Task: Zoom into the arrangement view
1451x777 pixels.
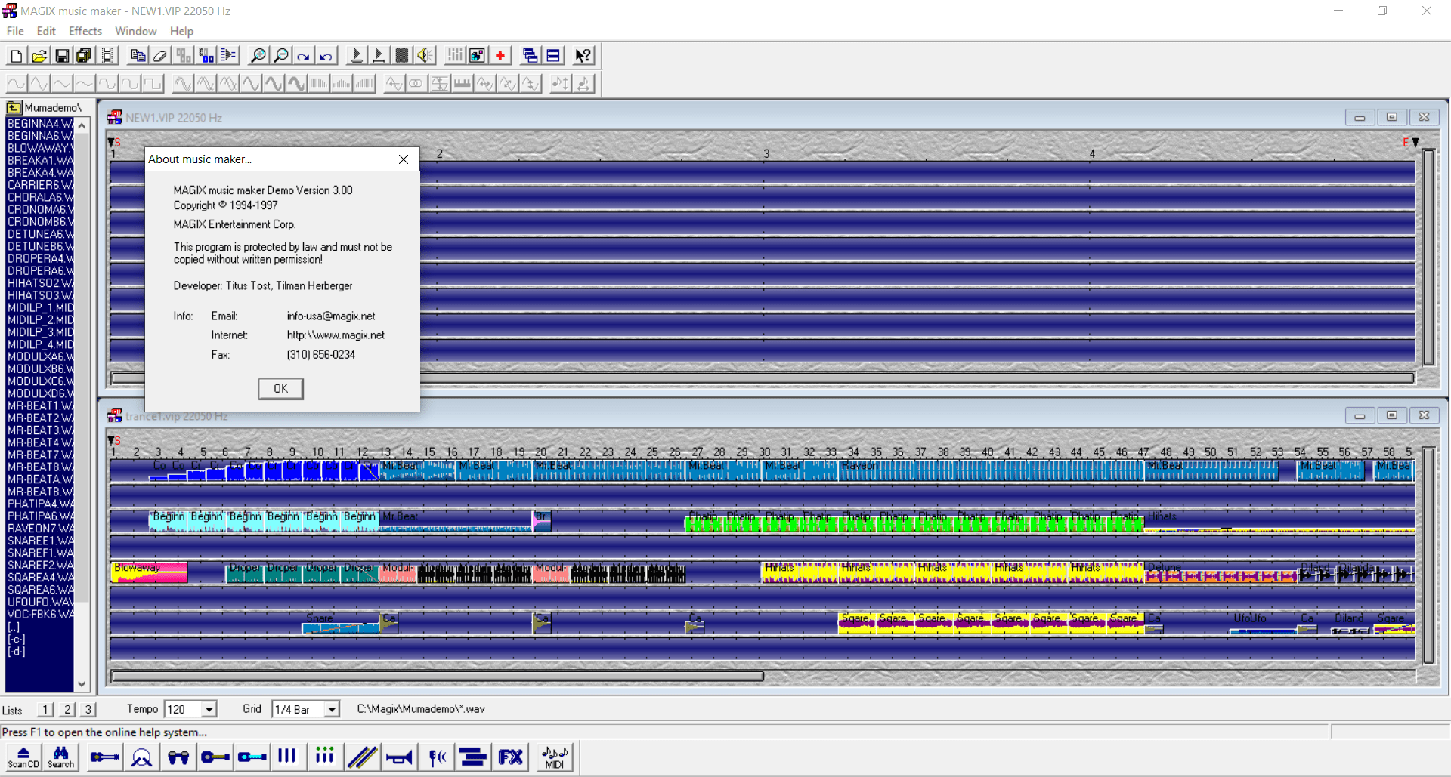Action: (x=257, y=55)
